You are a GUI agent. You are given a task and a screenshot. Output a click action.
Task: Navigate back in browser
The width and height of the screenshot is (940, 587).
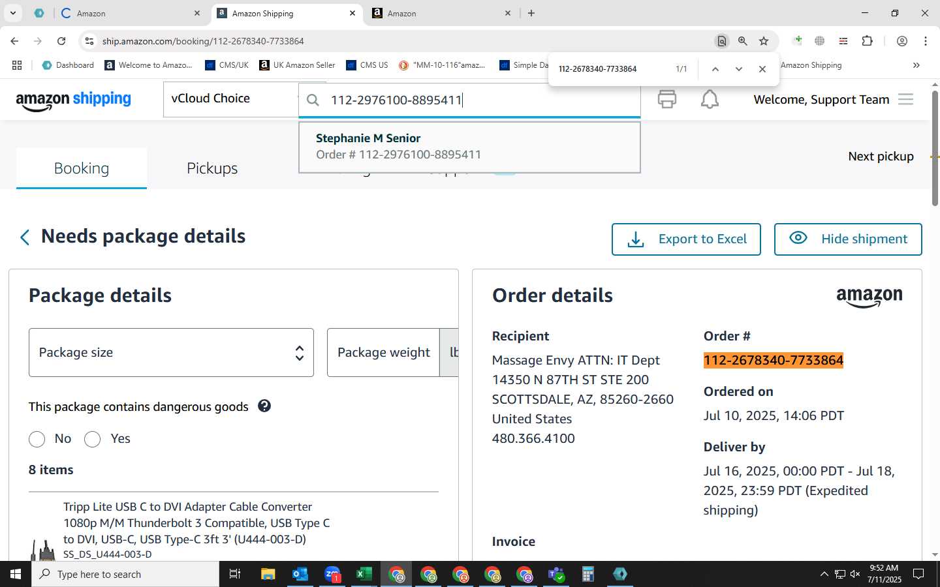coord(14,41)
